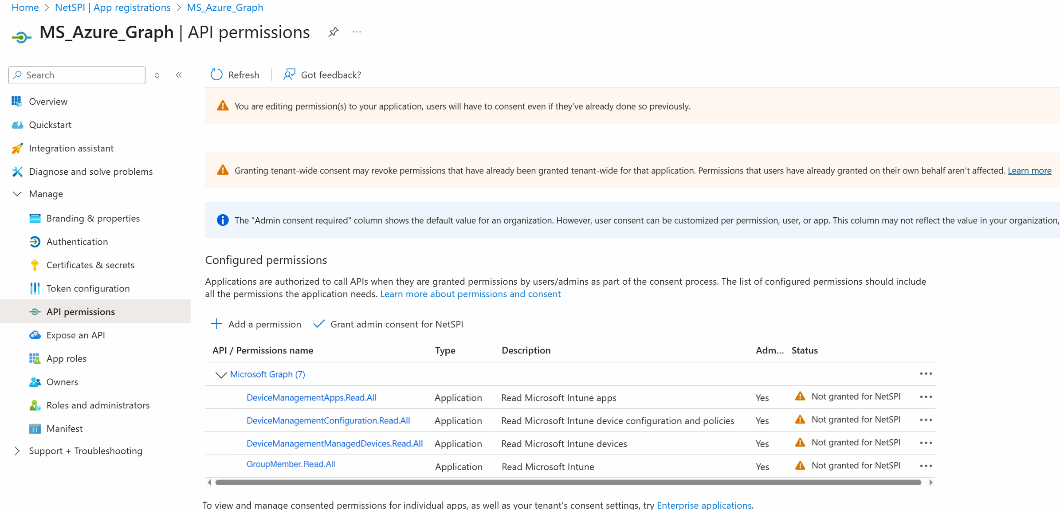Go to Home breadcrumb
The image size is (1060, 510).
point(25,8)
